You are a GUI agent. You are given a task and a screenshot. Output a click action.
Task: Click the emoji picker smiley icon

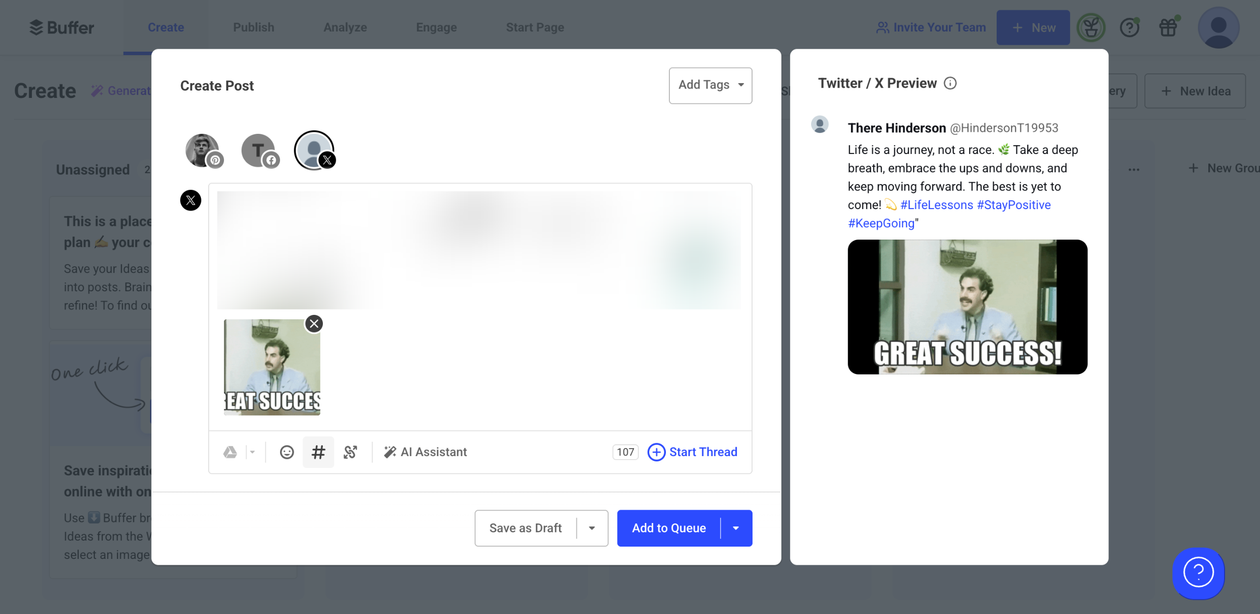tap(286, 452)
